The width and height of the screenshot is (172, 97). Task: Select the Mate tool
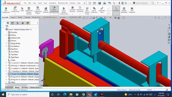pos(22,9)
